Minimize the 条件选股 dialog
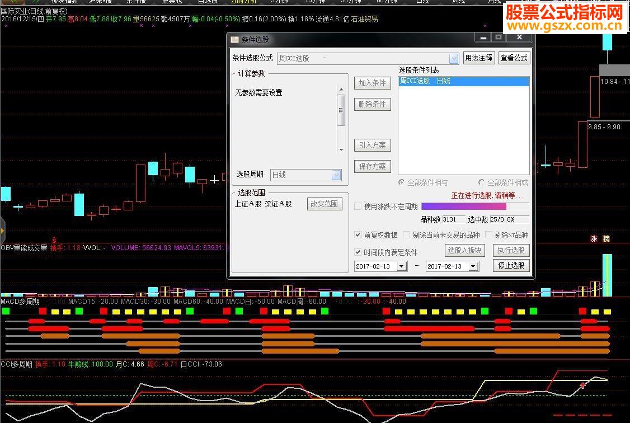 (483, 37)
